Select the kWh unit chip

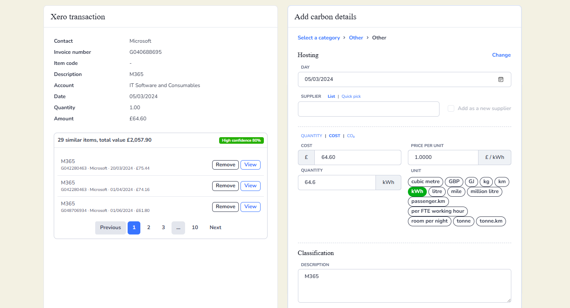pyautogui.click(x=417, y=192)
